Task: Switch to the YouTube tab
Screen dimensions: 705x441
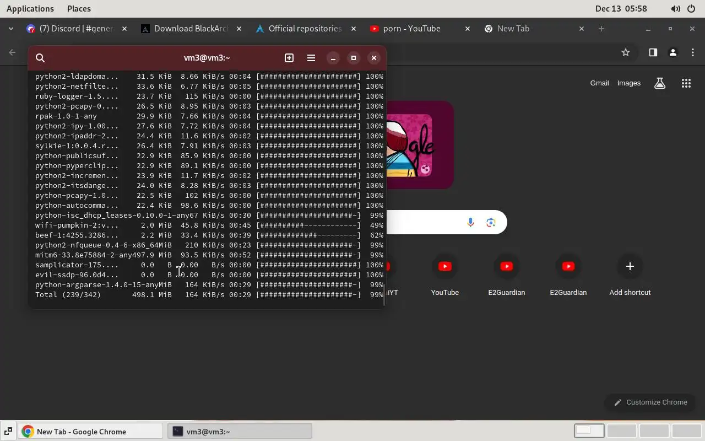Action: [x=420, y=29]
